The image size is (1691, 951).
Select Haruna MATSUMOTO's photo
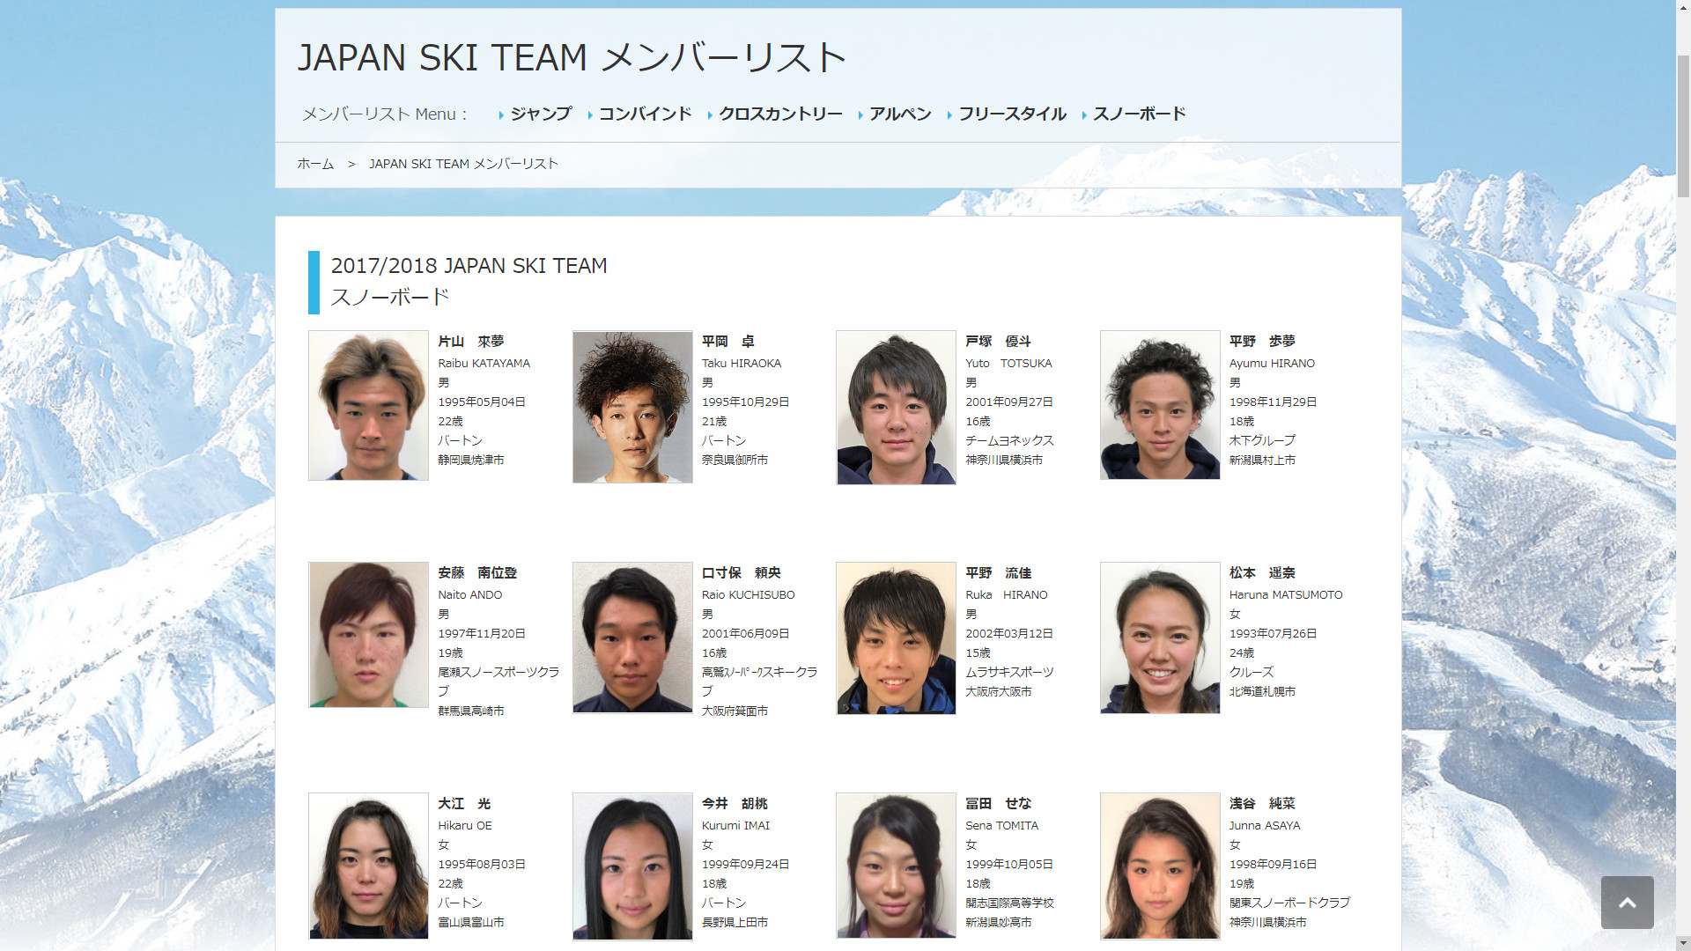coord(1160,638)
